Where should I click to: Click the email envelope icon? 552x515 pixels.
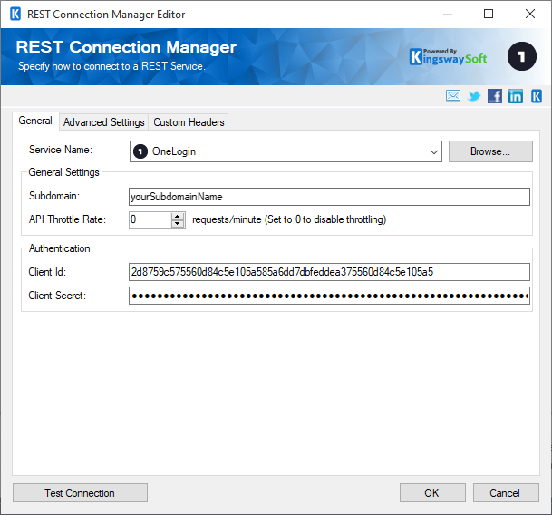coord(452,96)
